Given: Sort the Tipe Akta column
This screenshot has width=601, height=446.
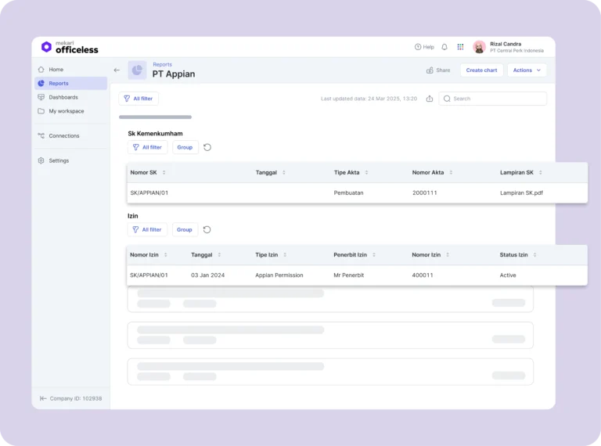Looking at the screenshot, I should point(366,172).
